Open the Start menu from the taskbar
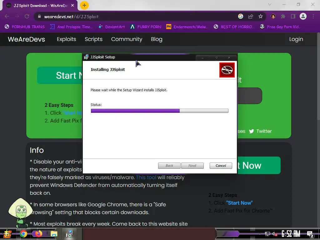The width and height of the screenshot is (320, 240). (x=7, y=234)
